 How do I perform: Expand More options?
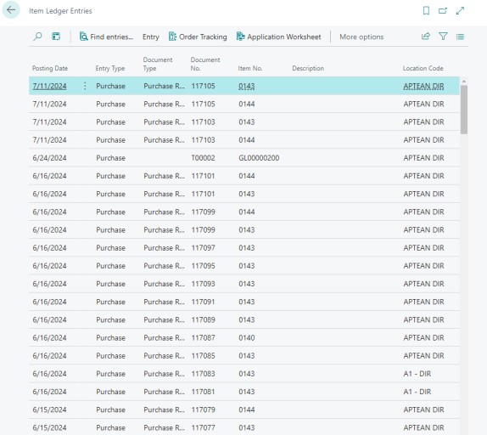(361, 37)
